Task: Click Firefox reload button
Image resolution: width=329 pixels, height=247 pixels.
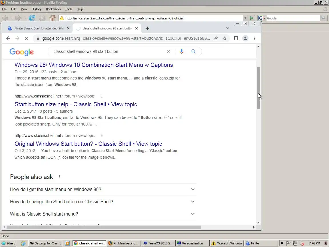Action: click(x=32, y=18)
